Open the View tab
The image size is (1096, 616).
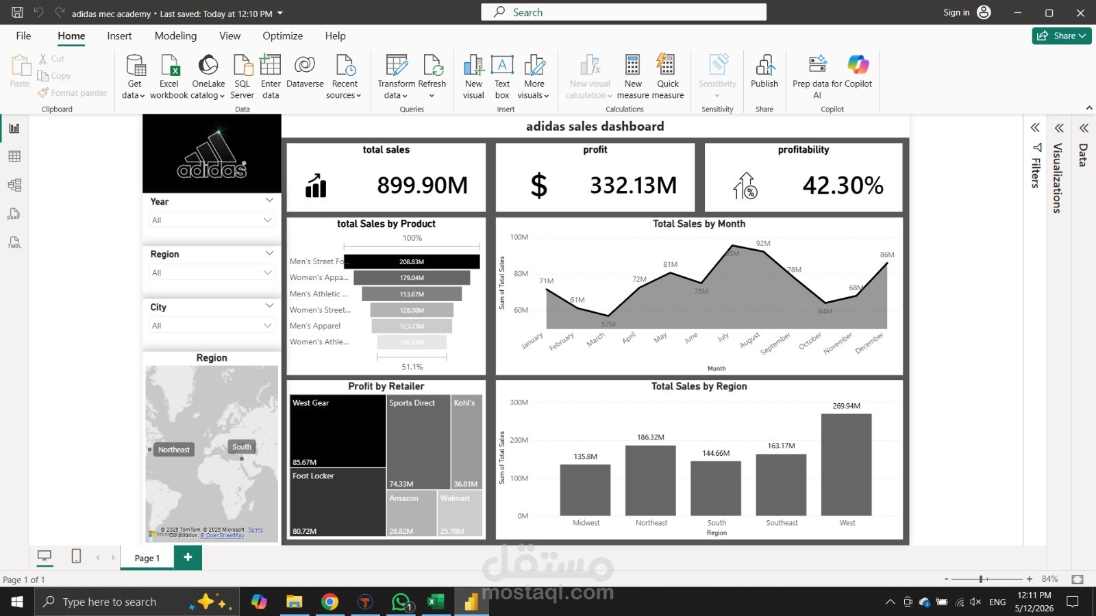click(x=229, y=36)
